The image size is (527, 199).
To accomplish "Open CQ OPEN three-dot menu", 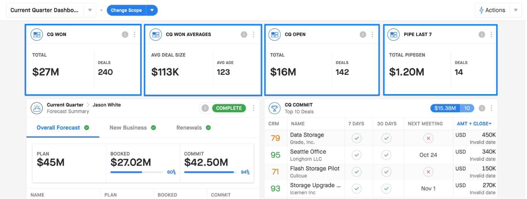I will (x=372, y=35).
